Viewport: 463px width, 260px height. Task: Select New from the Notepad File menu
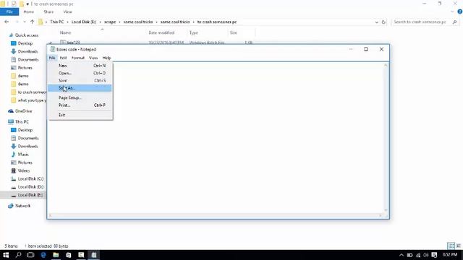[x=80, y=66]
